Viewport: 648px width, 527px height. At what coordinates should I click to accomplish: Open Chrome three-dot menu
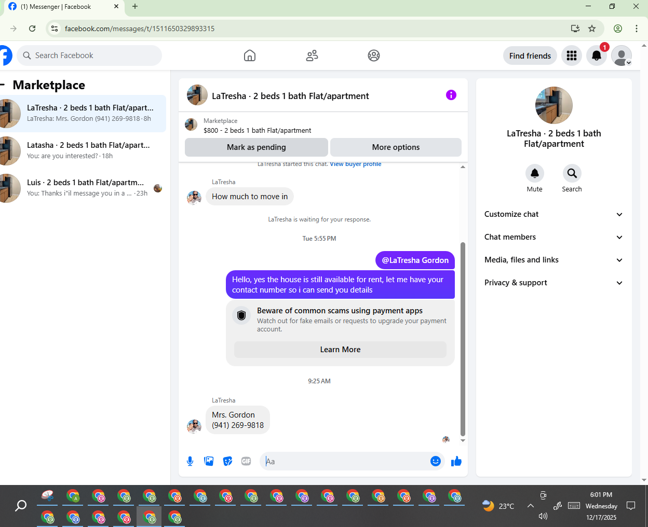[x=637, y=29]
